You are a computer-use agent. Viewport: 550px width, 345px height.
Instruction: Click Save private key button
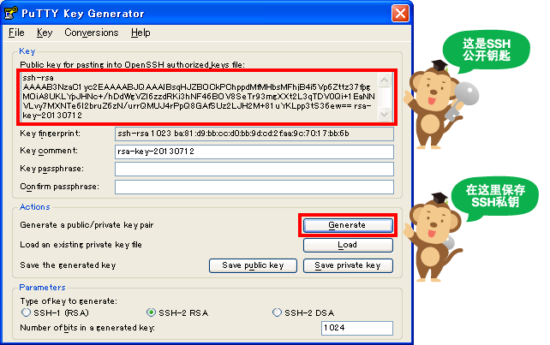[347, 265]
